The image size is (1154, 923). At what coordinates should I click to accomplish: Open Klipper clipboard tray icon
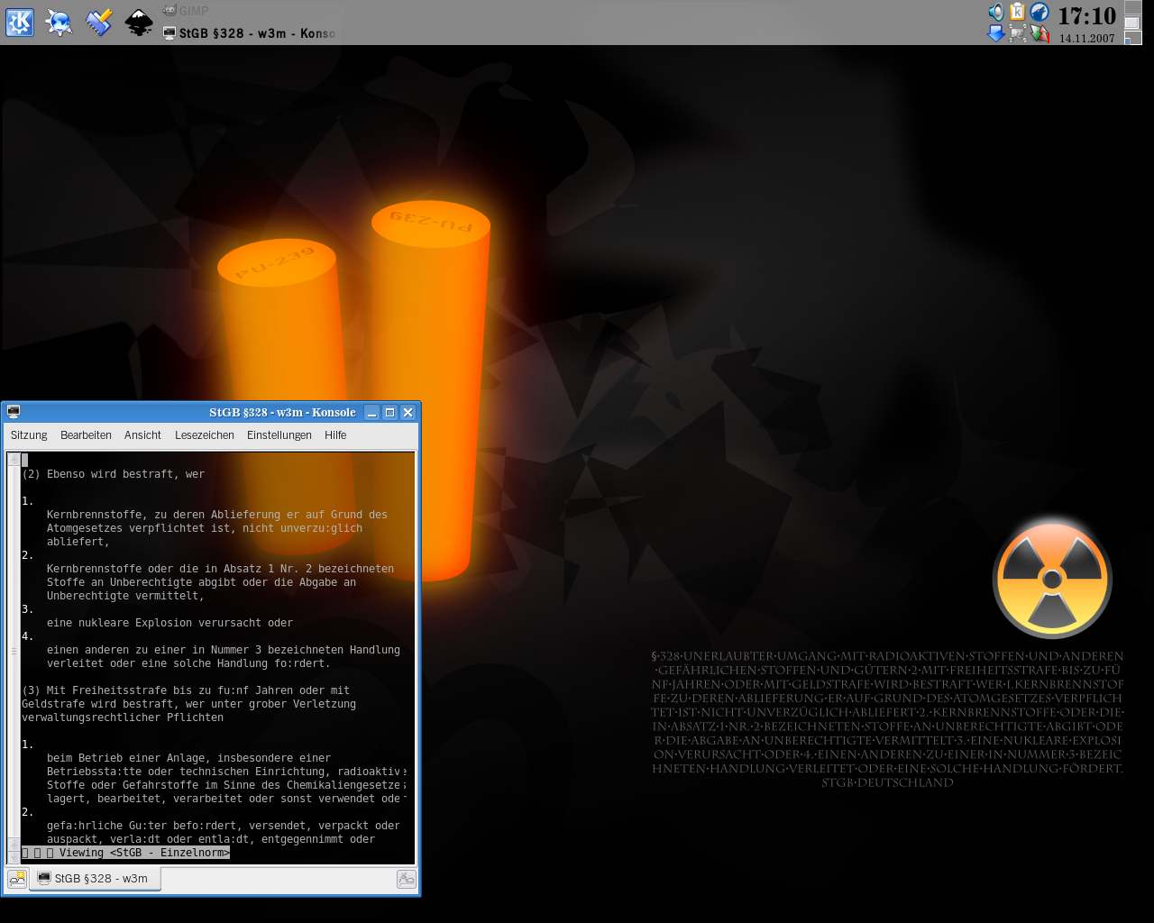[1017, 12]
